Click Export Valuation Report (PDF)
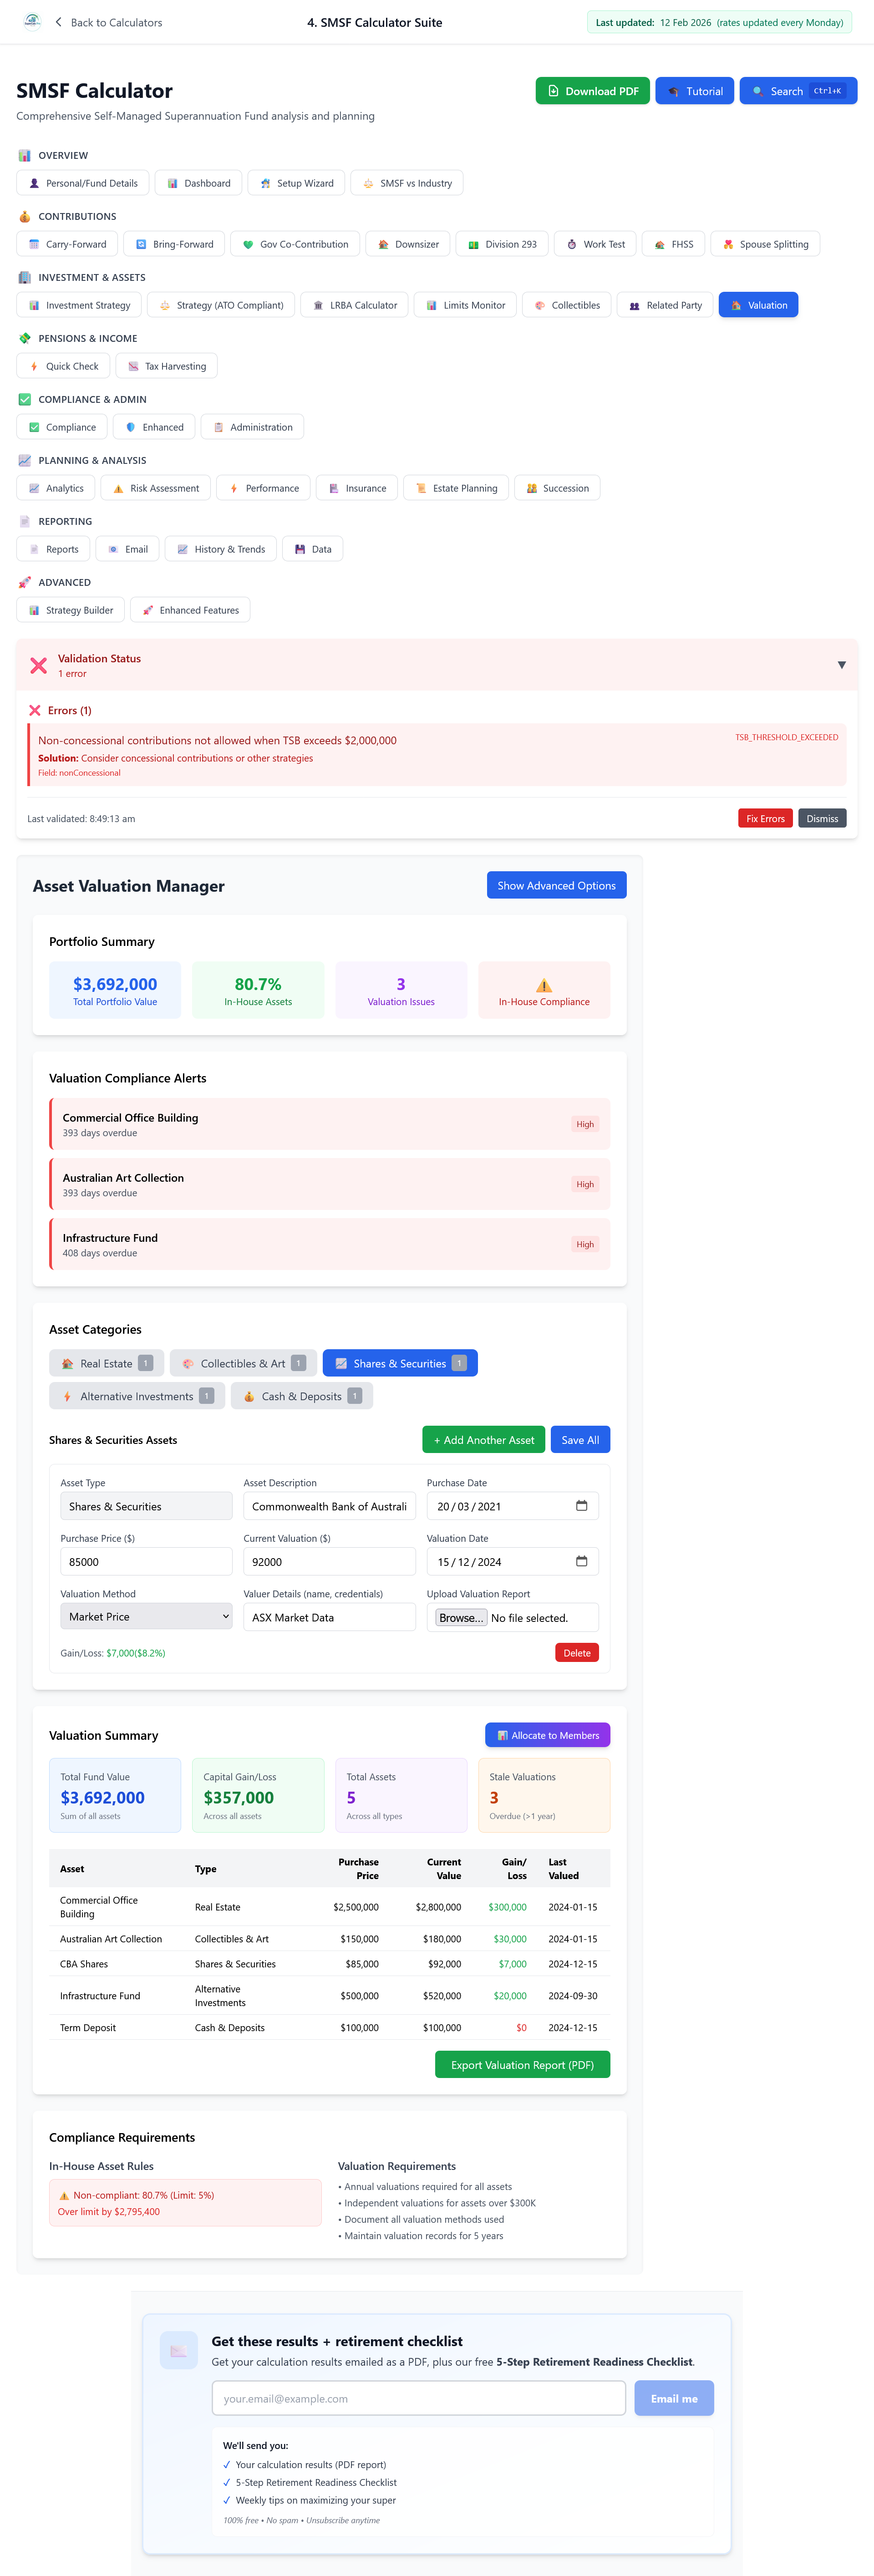 coord(522,2064)
